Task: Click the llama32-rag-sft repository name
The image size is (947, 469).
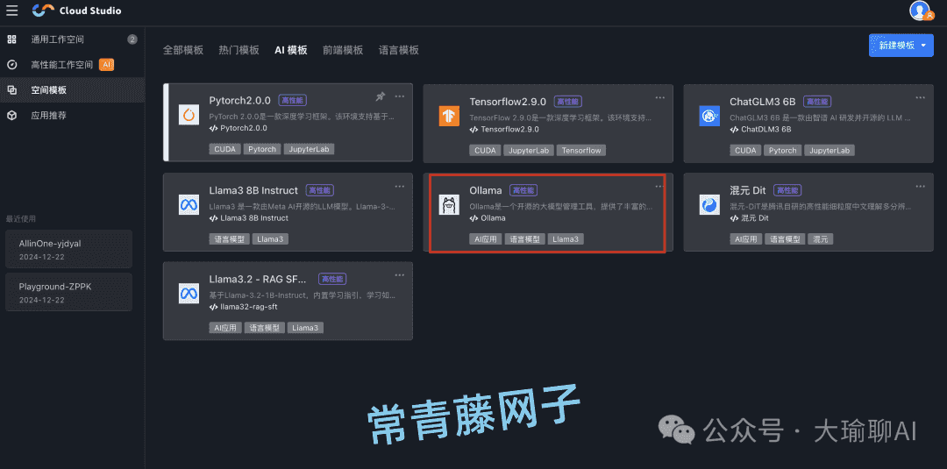Action: click(x=249, y=307)
